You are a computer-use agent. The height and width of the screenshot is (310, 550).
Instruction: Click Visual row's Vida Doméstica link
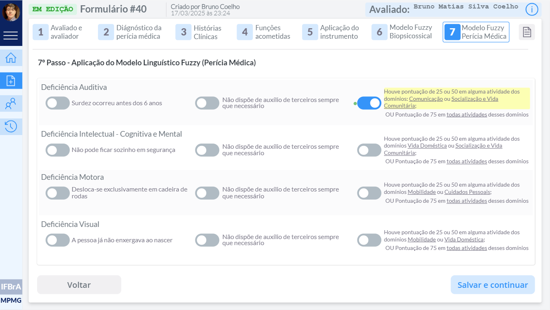pos(464,239)
